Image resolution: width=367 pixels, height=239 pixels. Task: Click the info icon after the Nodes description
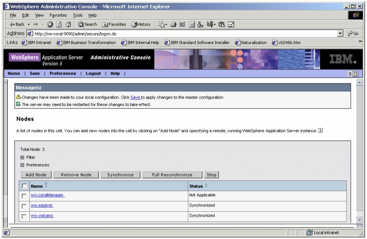(x=321, y=130)
